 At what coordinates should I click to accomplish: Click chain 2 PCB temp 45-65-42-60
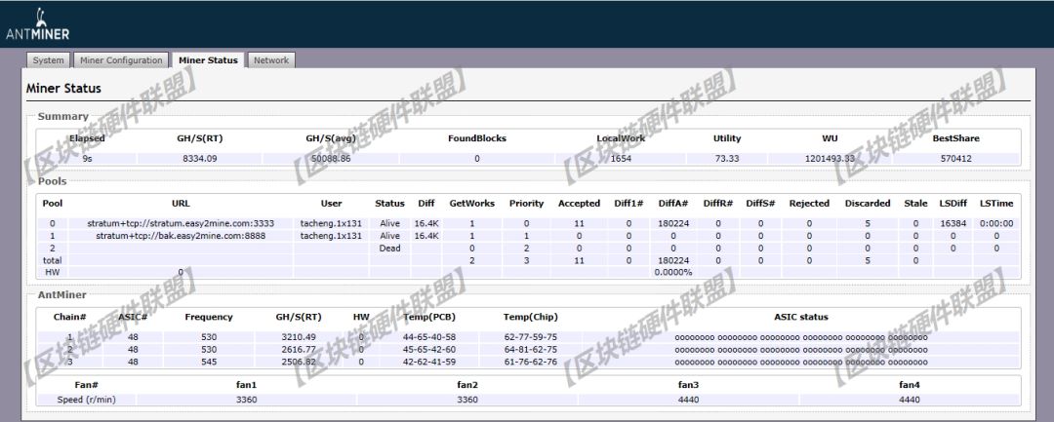(x=429, y=350)
